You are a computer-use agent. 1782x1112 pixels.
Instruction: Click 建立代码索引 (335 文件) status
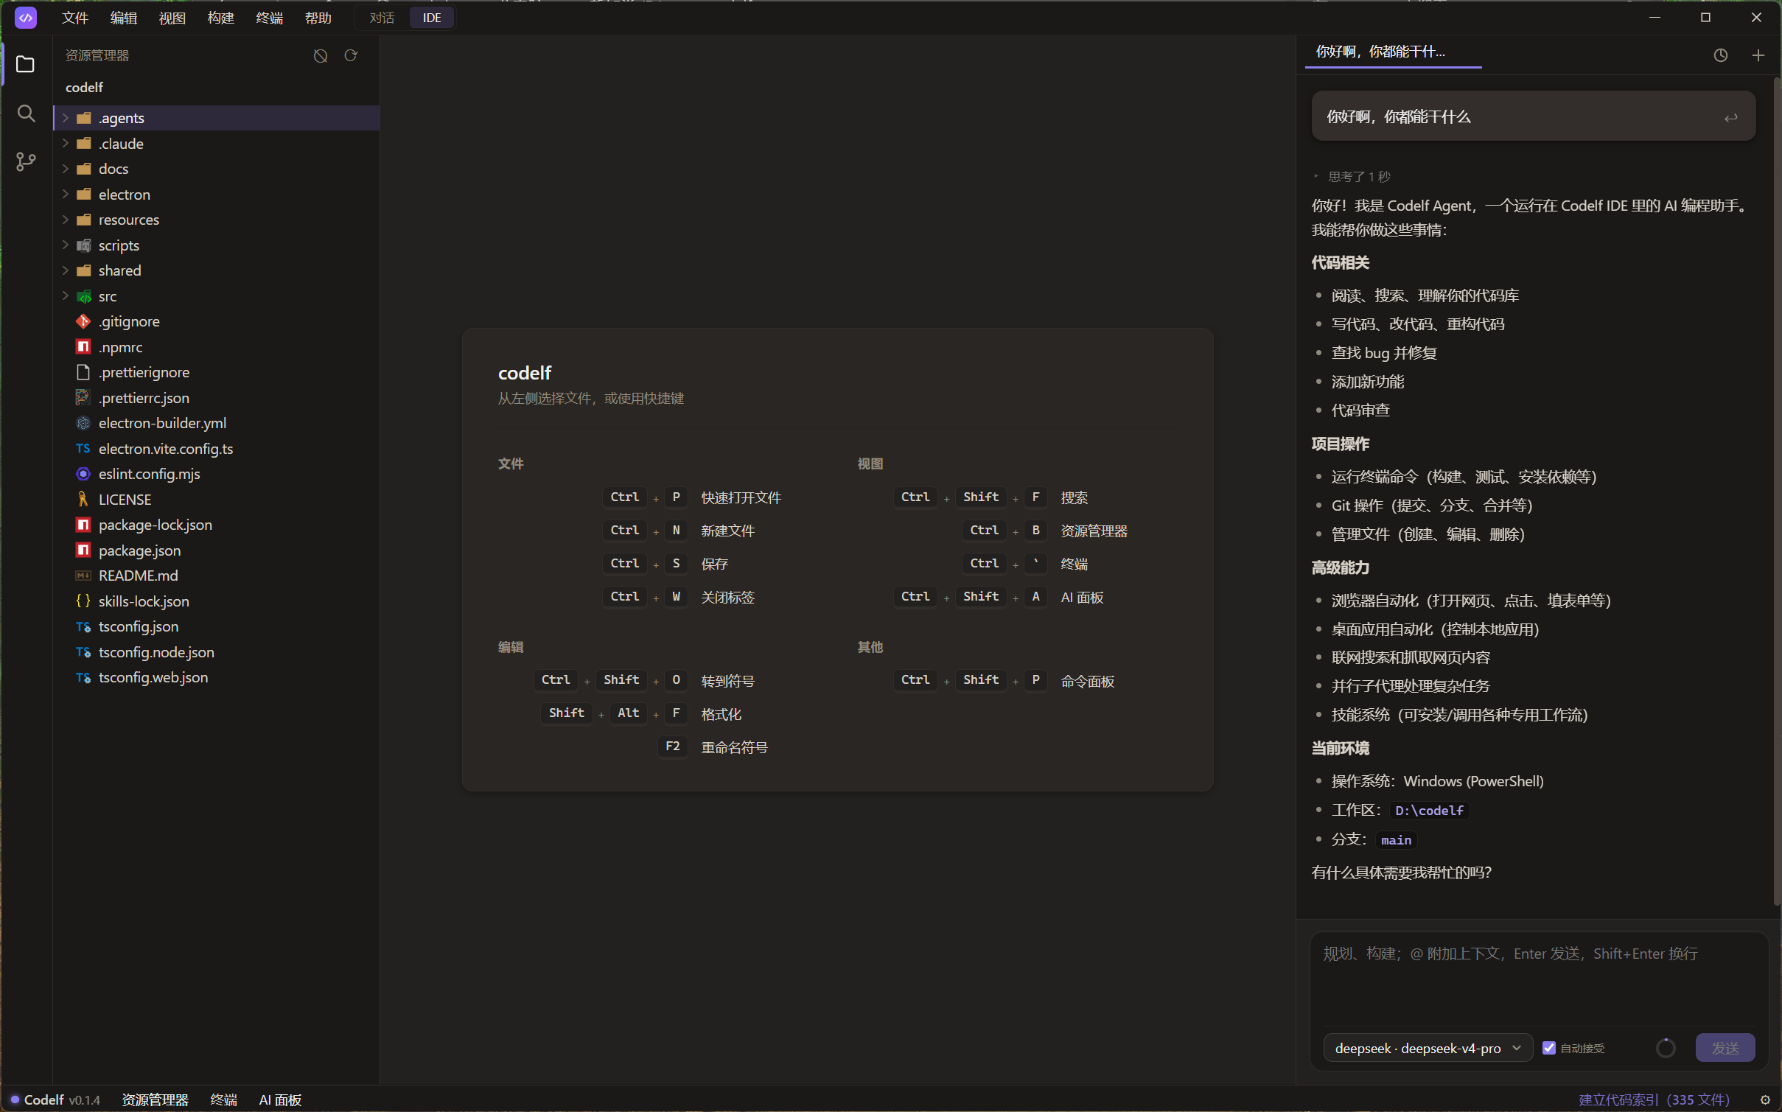tap(1655, 1100)
